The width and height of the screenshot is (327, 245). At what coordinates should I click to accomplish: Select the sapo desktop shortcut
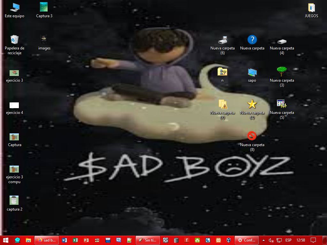(x=252, y=72)
